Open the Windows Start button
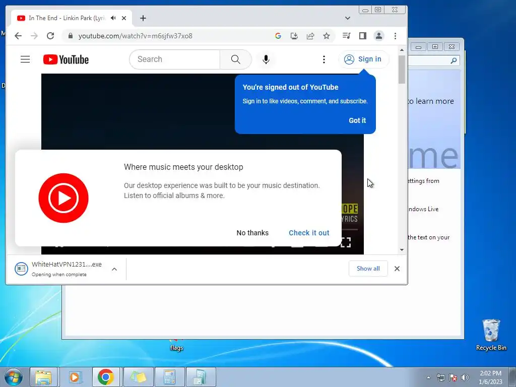 (13, 377)
